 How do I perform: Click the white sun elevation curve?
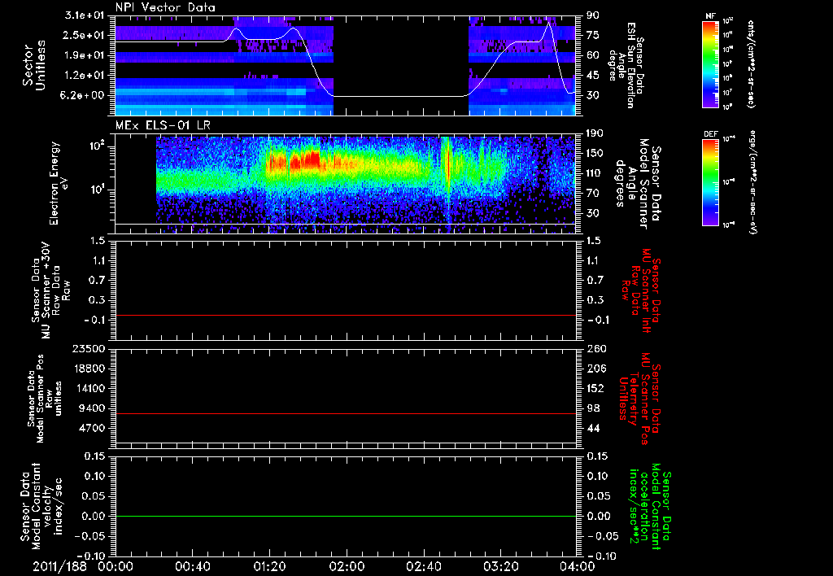(399, 96)
